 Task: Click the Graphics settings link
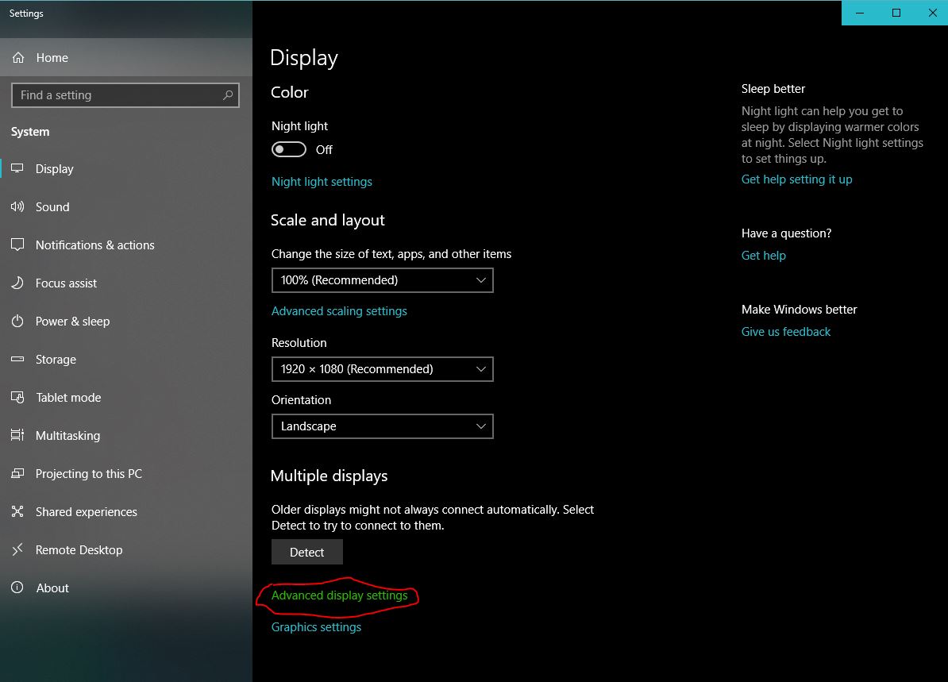[x=316, y=627]
